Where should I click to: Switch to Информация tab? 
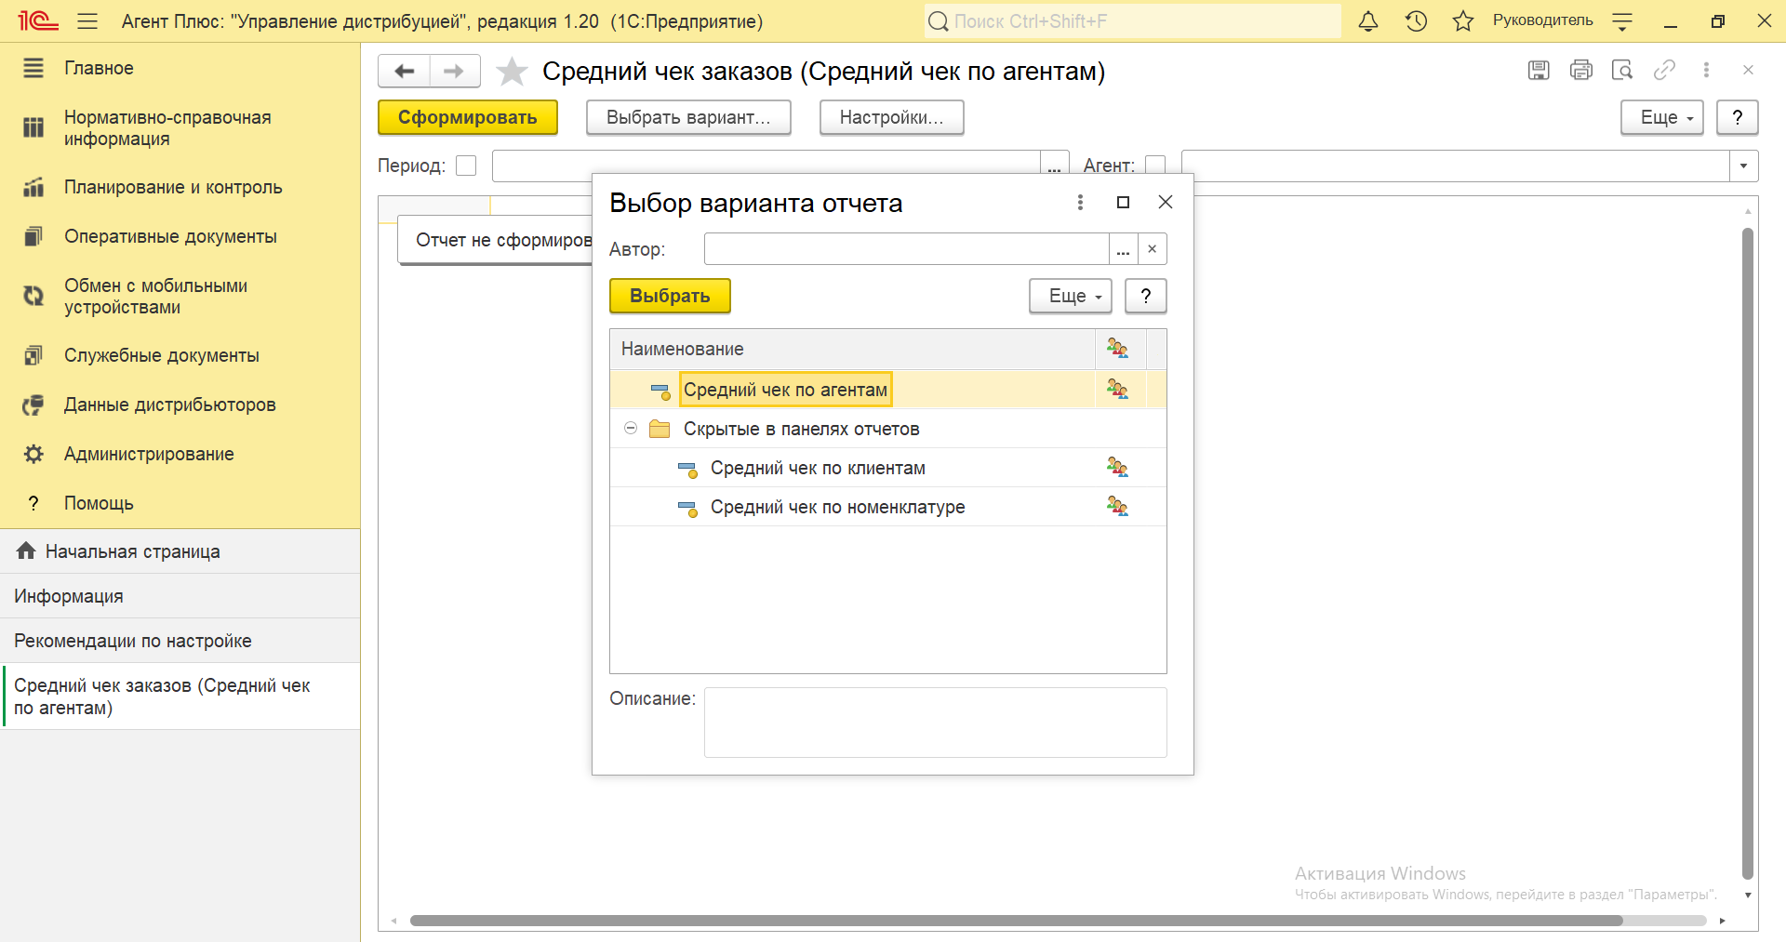coord(180,596)
